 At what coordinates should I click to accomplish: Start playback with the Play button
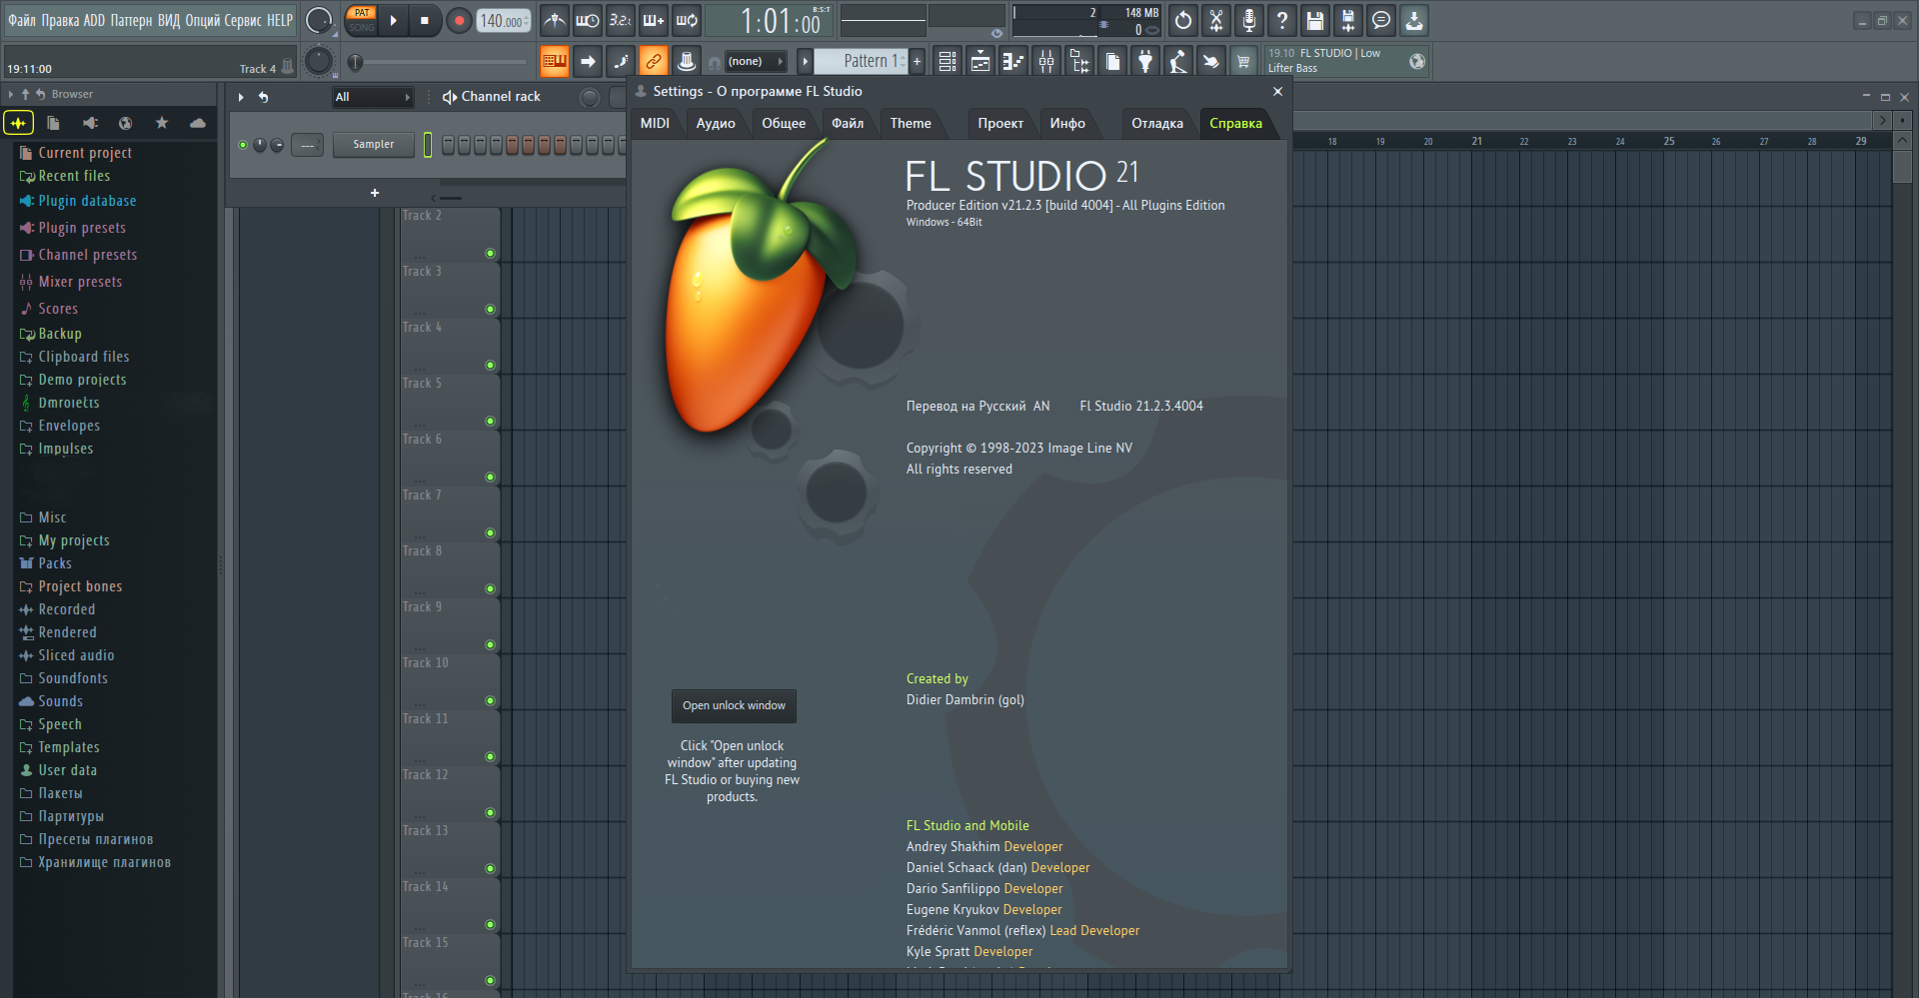click(393, 20)
